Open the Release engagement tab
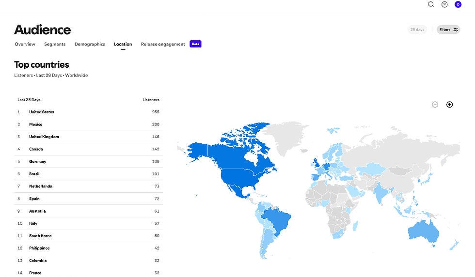Screen dimensions: 475x277 163,44
